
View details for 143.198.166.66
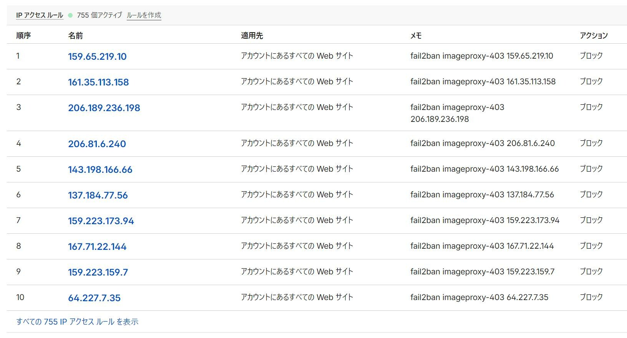(100, 169)
